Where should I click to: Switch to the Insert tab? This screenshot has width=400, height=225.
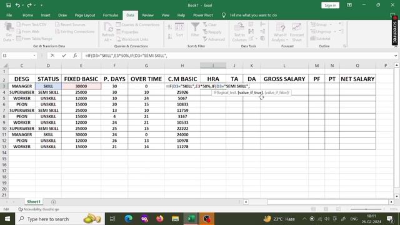[46, 15]
